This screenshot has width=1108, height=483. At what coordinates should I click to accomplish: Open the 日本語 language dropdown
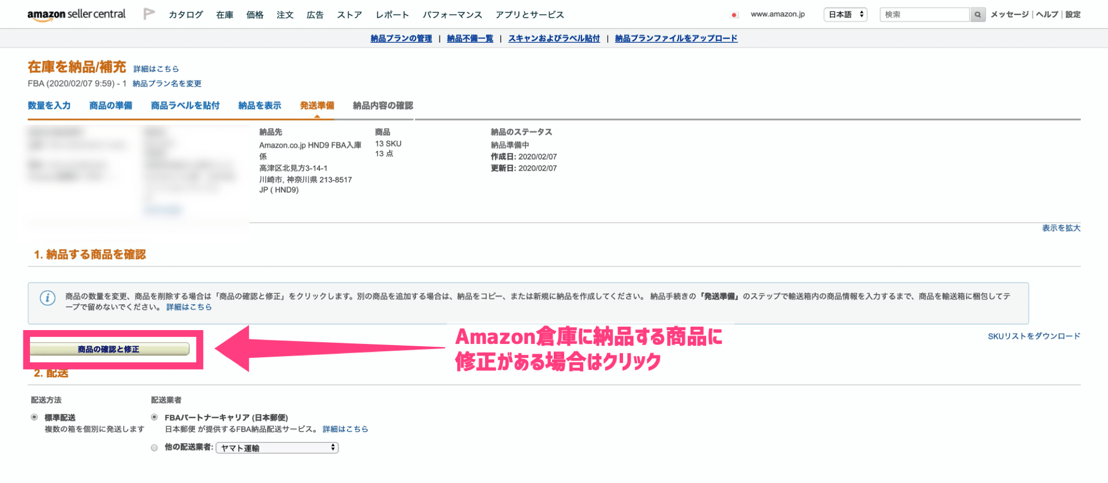tap(846, 14)
